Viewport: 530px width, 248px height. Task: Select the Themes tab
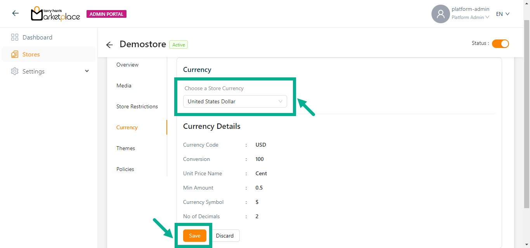click(x=126, y=148)
